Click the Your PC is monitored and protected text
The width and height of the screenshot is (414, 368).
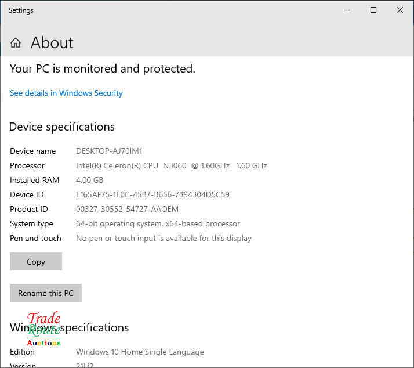[x=102, y=68]
